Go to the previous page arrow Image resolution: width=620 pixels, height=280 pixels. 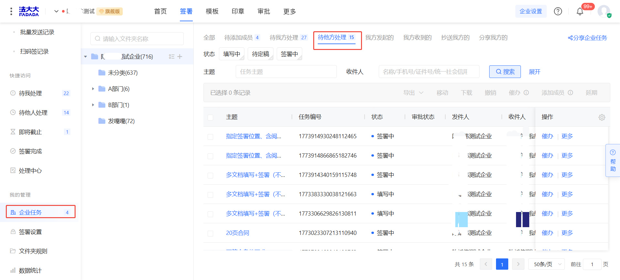486,264
